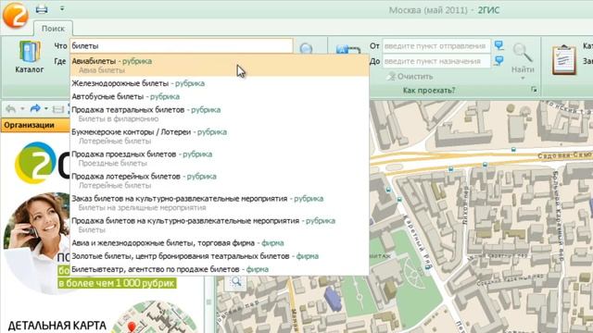This screenshot has width=593, height=333.
Task: Select Продажа лотерейных билетов suggestion
Action: (220, 181)
